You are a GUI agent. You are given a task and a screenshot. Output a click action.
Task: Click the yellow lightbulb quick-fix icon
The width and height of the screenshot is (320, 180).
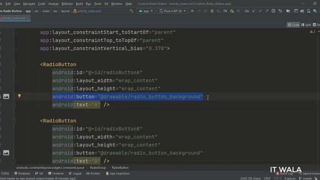point(19,95)
